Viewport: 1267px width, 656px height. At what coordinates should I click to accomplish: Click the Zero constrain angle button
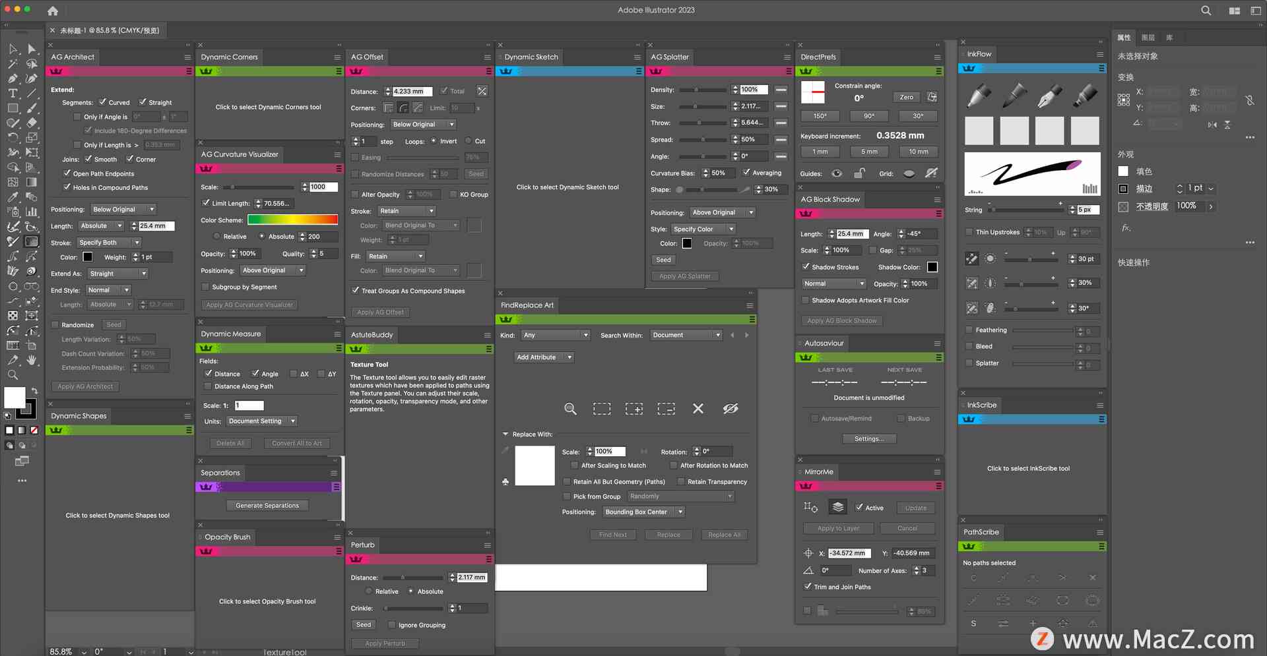(x=907, y=97)
